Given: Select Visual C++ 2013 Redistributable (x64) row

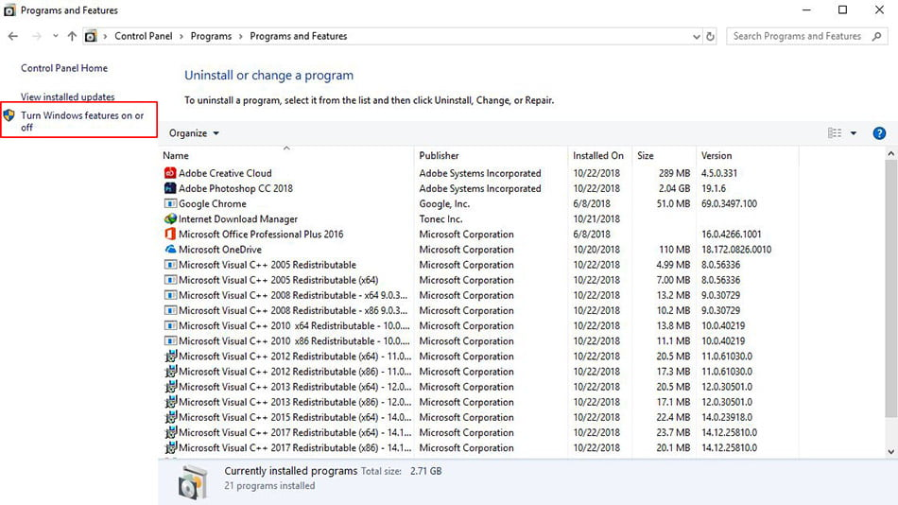Looking at the screenshot, I should (x=478, y=387).
